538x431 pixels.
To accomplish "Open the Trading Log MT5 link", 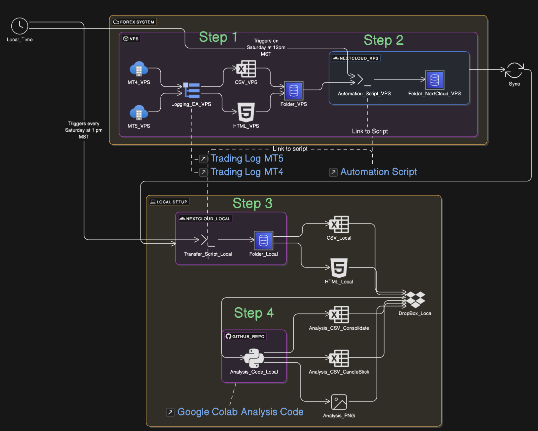I will tap(247, 159).
